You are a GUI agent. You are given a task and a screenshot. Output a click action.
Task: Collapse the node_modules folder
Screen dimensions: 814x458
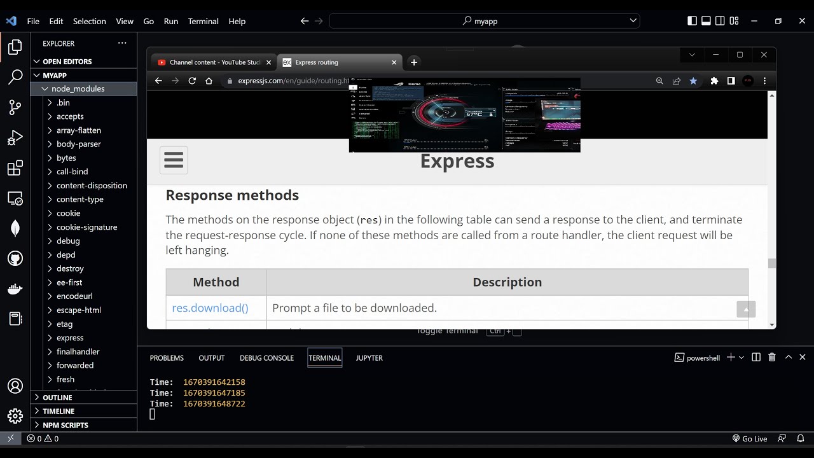click(84, 89)
